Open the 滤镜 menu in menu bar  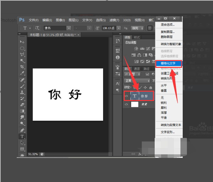coord(112,20)
